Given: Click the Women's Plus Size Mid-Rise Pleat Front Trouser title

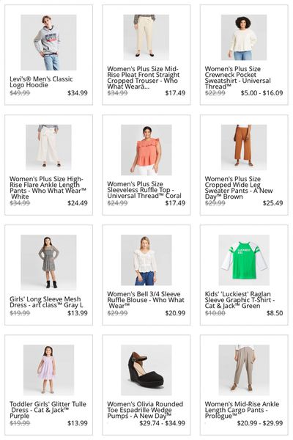Looking at the screenshot, I should (x=144, y=78).
